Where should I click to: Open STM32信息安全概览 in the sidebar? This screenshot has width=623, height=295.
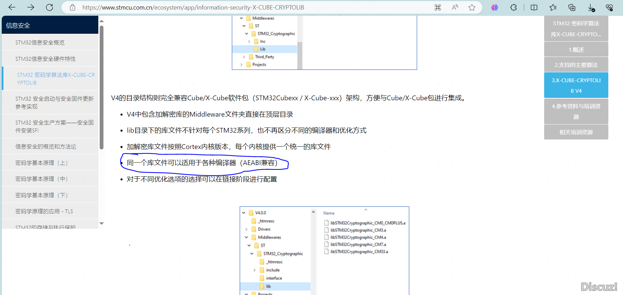click(50, 42)
